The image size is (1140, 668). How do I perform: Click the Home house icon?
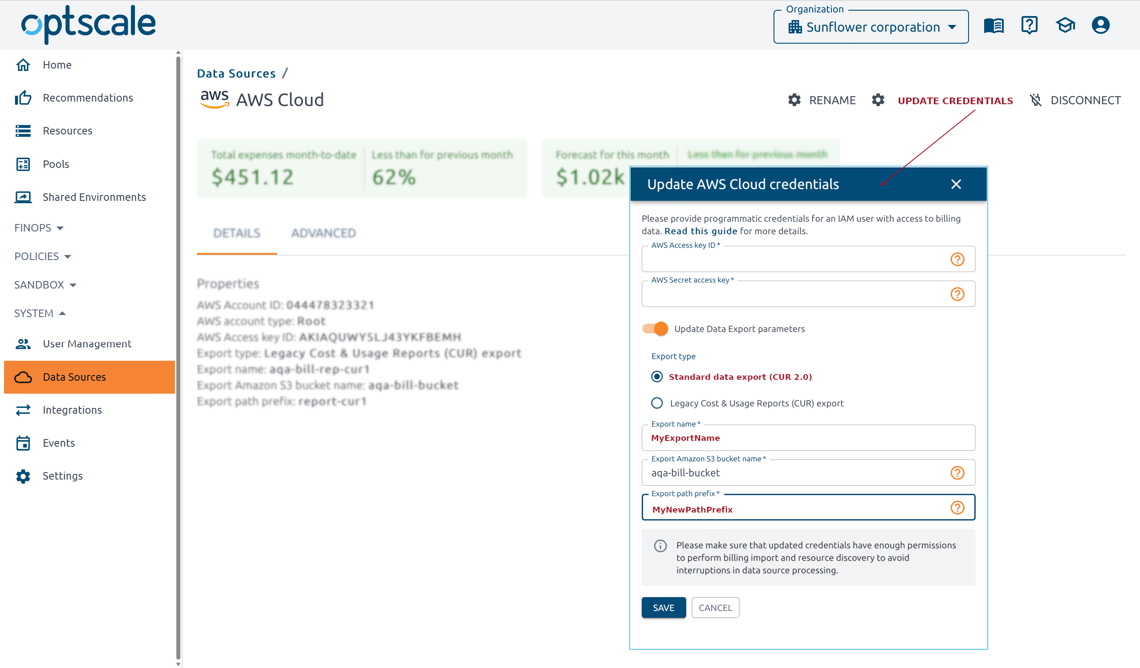pos(23,65)
